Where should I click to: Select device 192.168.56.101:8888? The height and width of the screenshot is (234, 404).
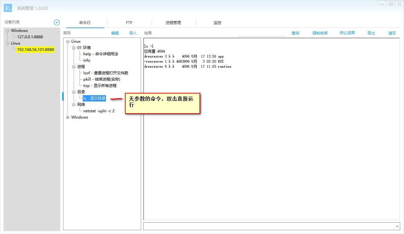pos(35,50)
